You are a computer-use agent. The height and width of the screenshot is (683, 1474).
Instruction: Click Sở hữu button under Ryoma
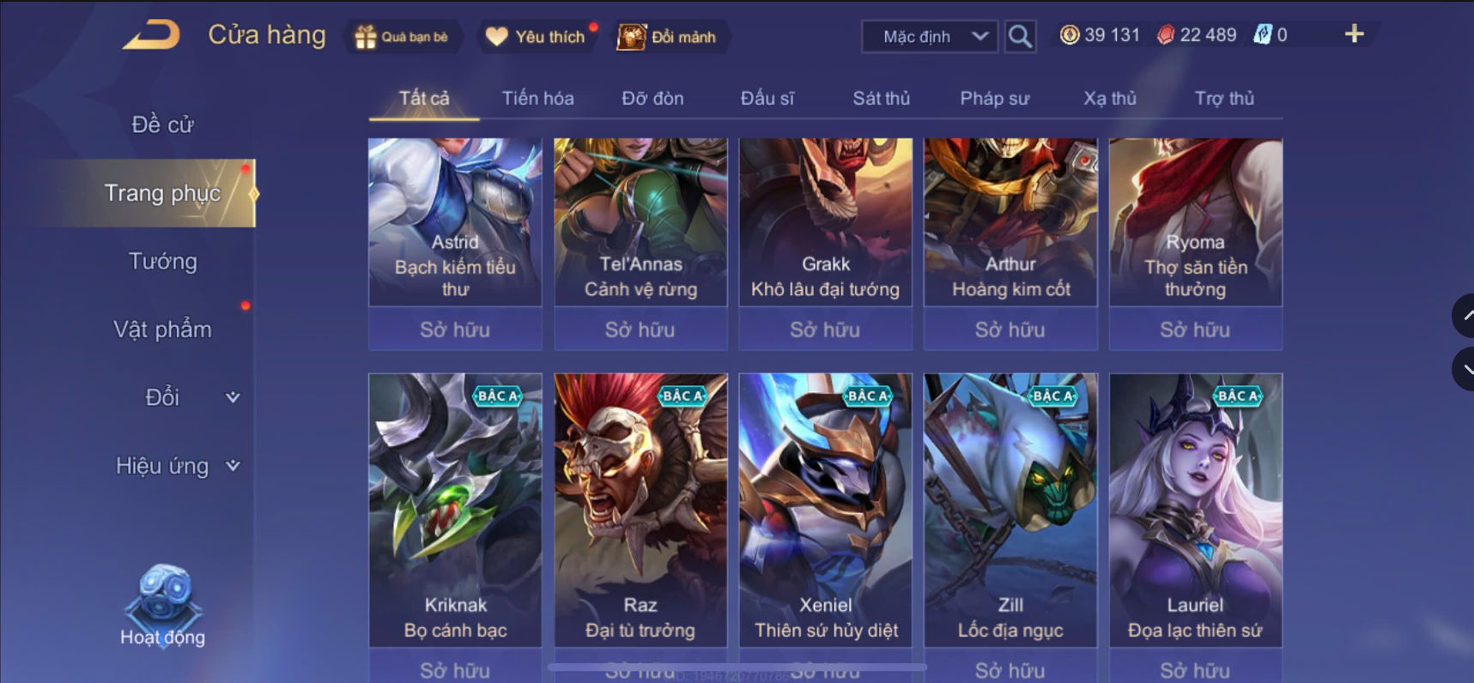coord(1195,329)
